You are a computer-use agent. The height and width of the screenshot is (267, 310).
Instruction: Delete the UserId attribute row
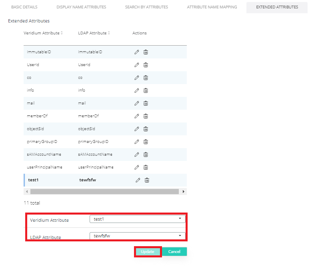(x=146, y=65)
